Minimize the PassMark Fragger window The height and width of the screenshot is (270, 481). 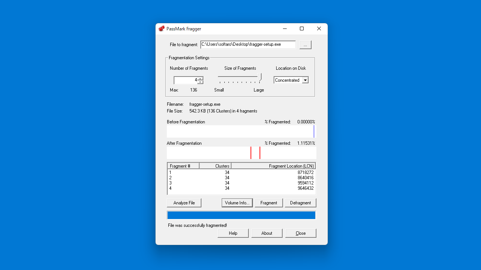(x=284, y=28)
